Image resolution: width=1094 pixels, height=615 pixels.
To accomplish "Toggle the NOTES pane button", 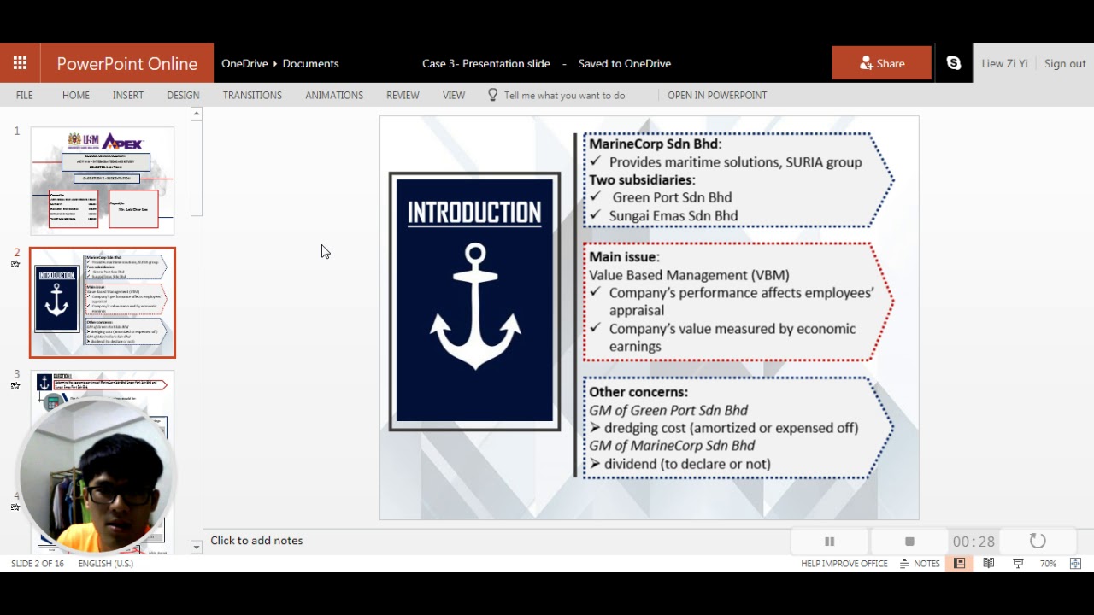I will coord(920,564).
